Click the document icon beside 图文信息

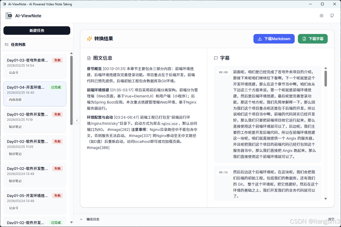tap(89, 58)
